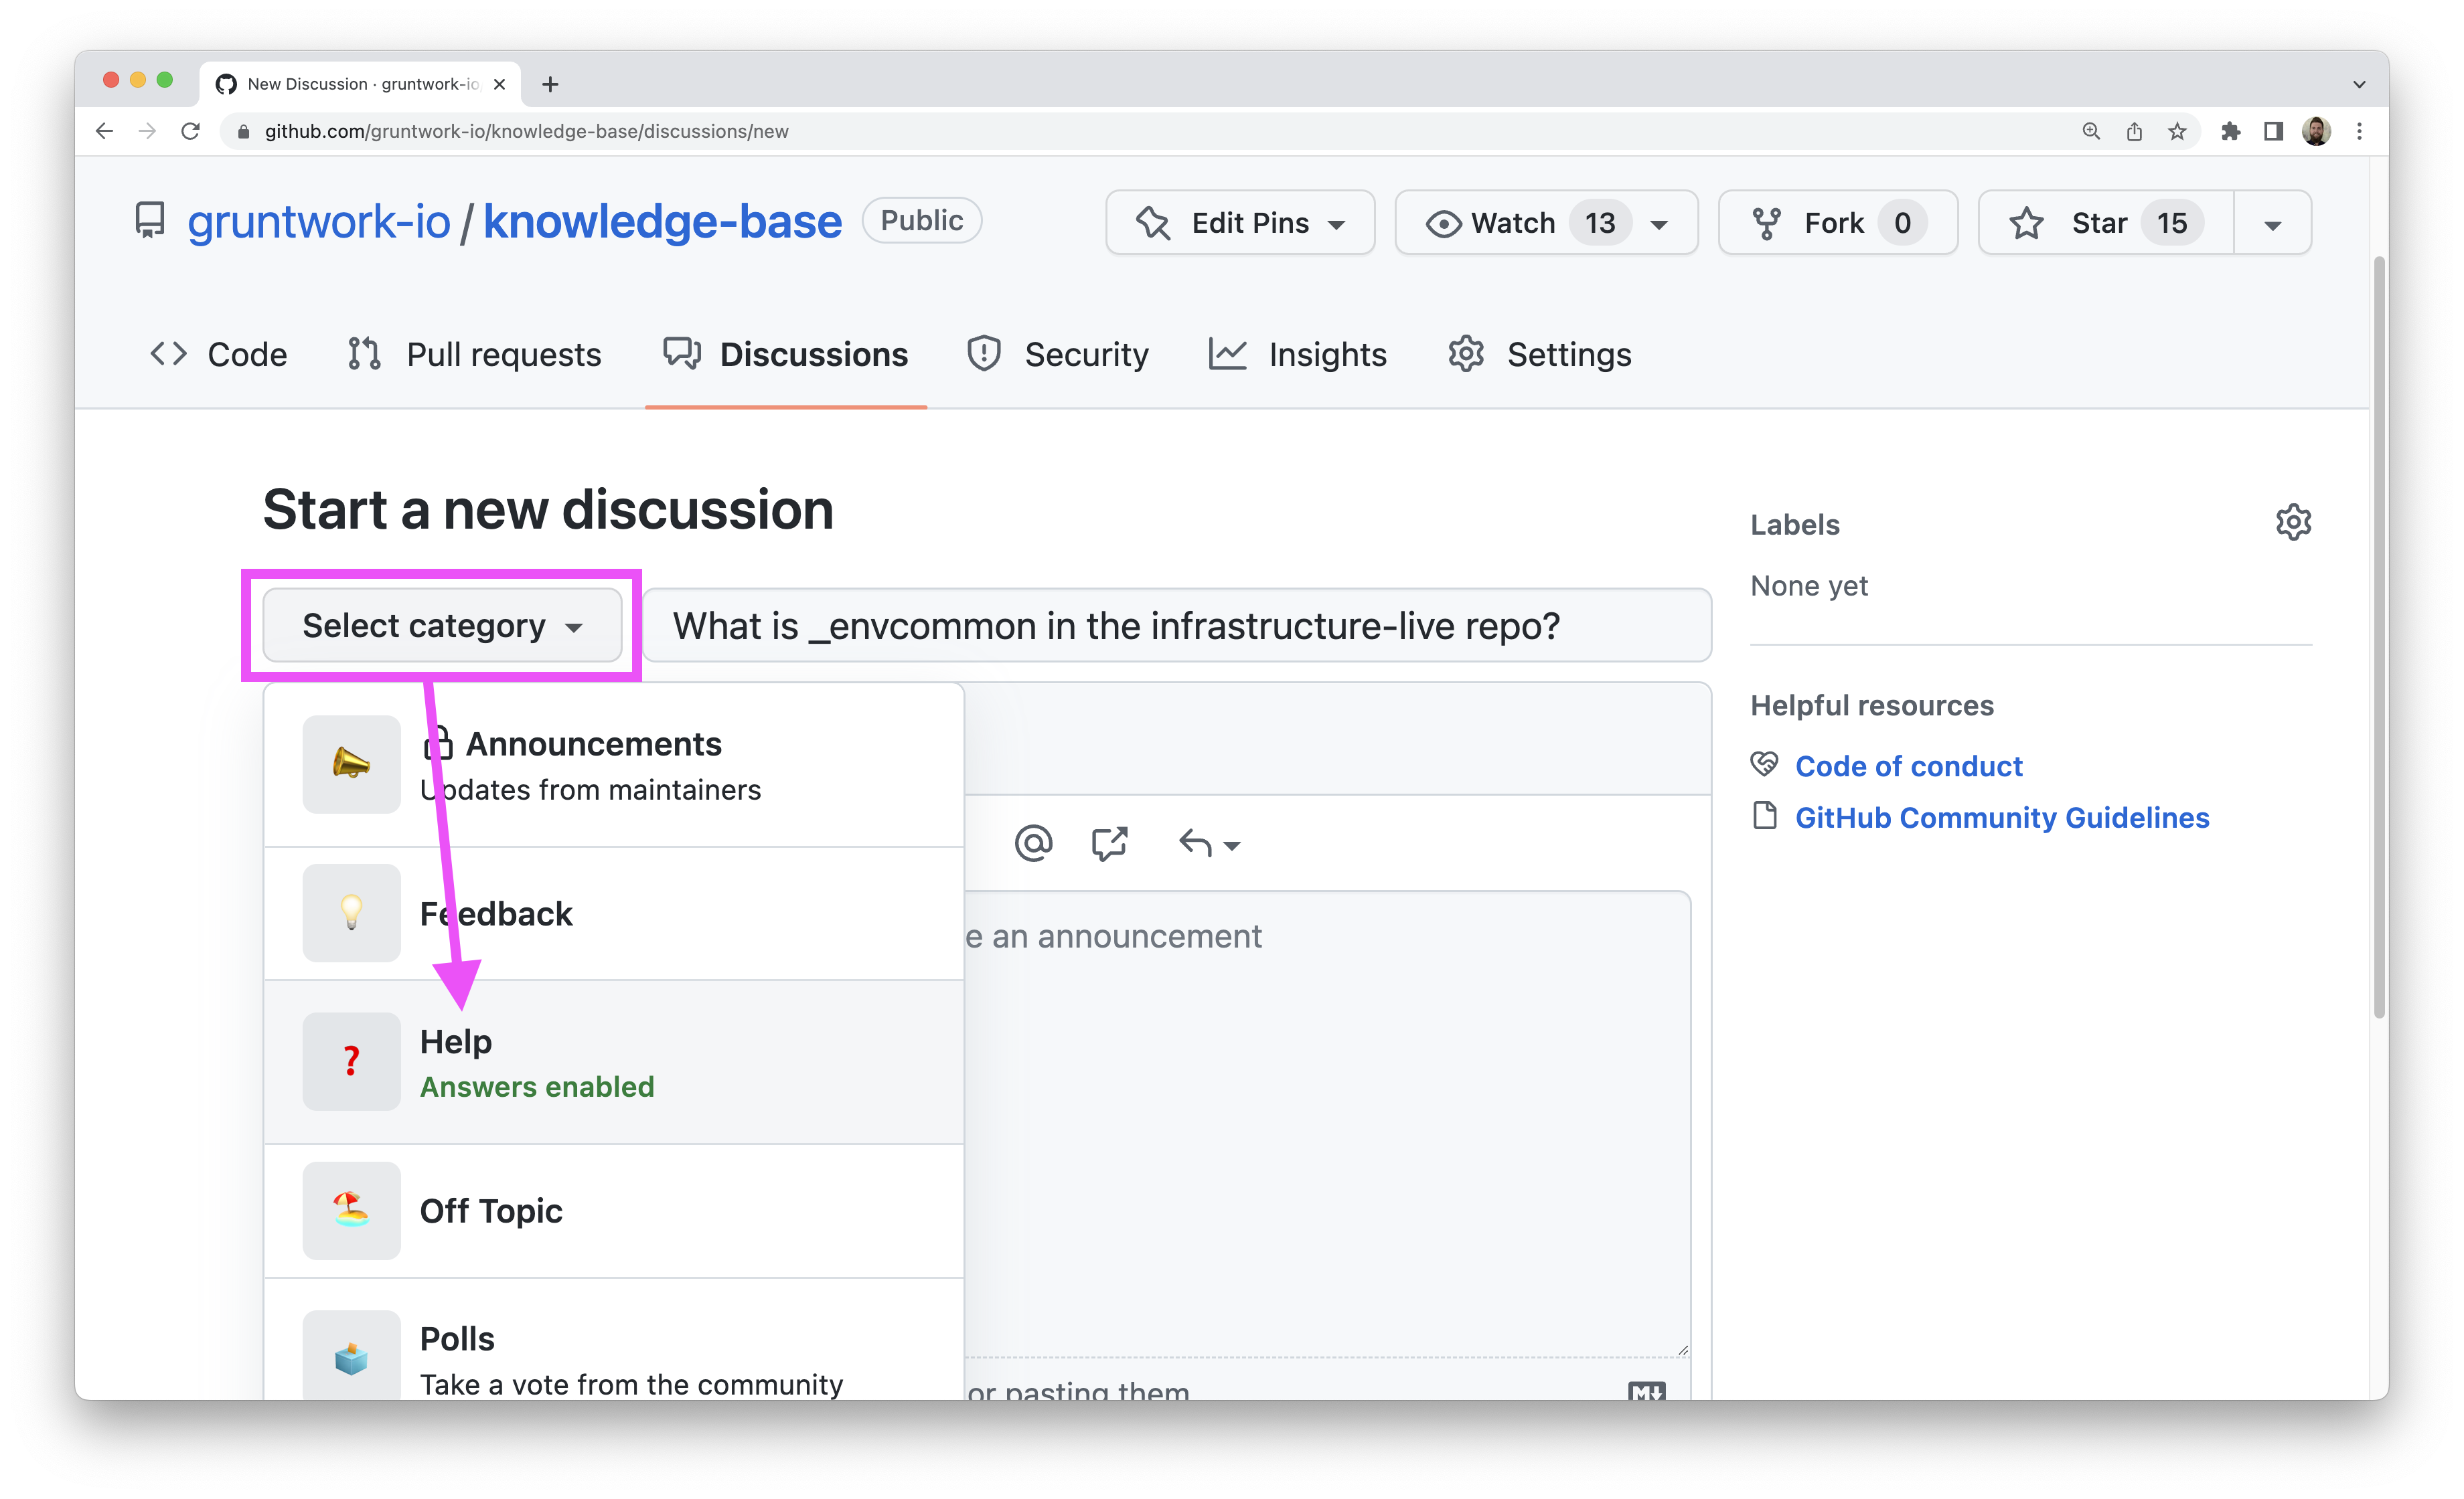Open a new browser tab
Screen dimensions: 2464x1499
[x=550, y=84]
